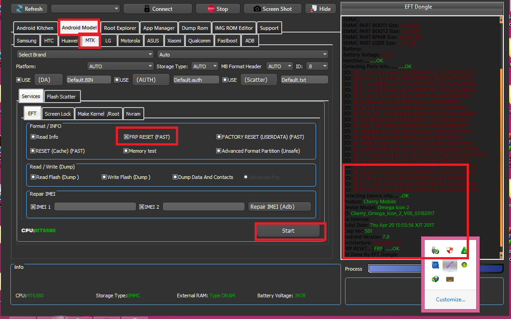The height and width of the screenshot is (319, 511).
Task: Check RESET (Cache) (FAST) option
Action: coord(33,151)
